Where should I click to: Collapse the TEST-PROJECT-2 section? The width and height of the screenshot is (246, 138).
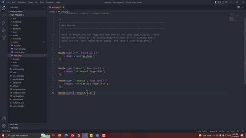(27, 15)
